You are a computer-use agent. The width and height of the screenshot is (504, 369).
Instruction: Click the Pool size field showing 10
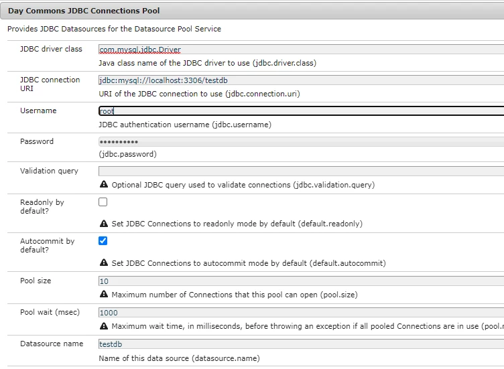point(300,281)
